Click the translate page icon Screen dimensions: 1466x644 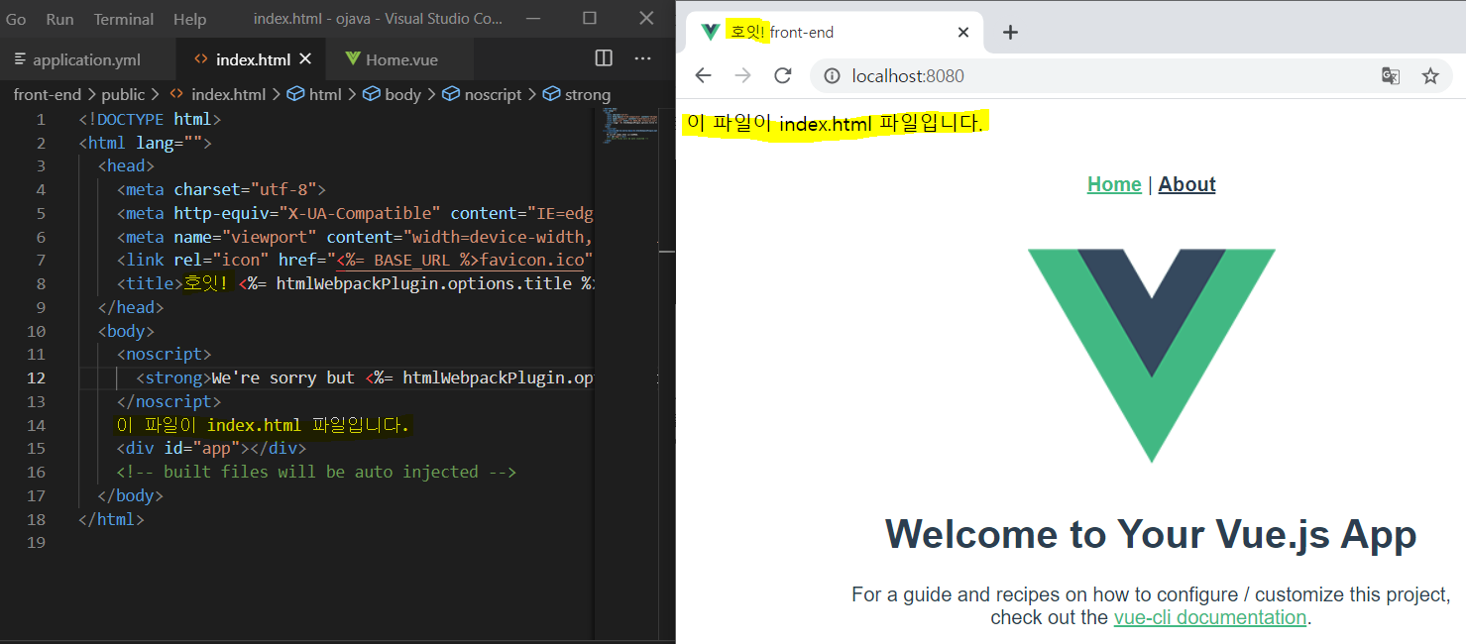[x=1391, y=76]
